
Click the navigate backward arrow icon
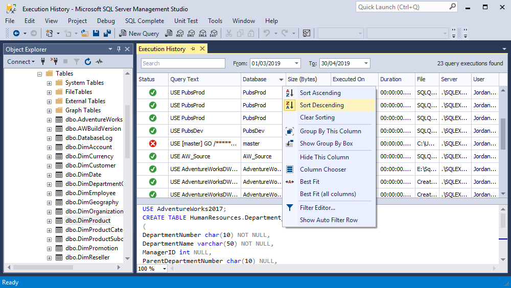pos(16,33)
